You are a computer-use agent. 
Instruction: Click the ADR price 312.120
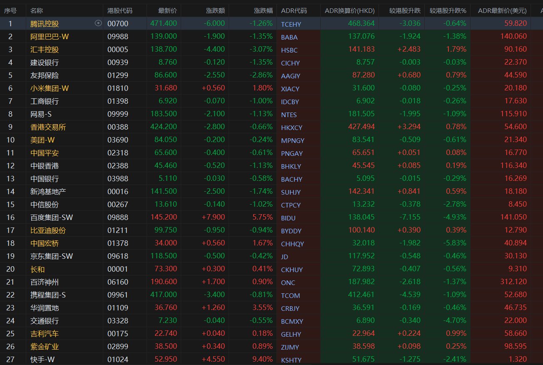(x=514, y=282)
